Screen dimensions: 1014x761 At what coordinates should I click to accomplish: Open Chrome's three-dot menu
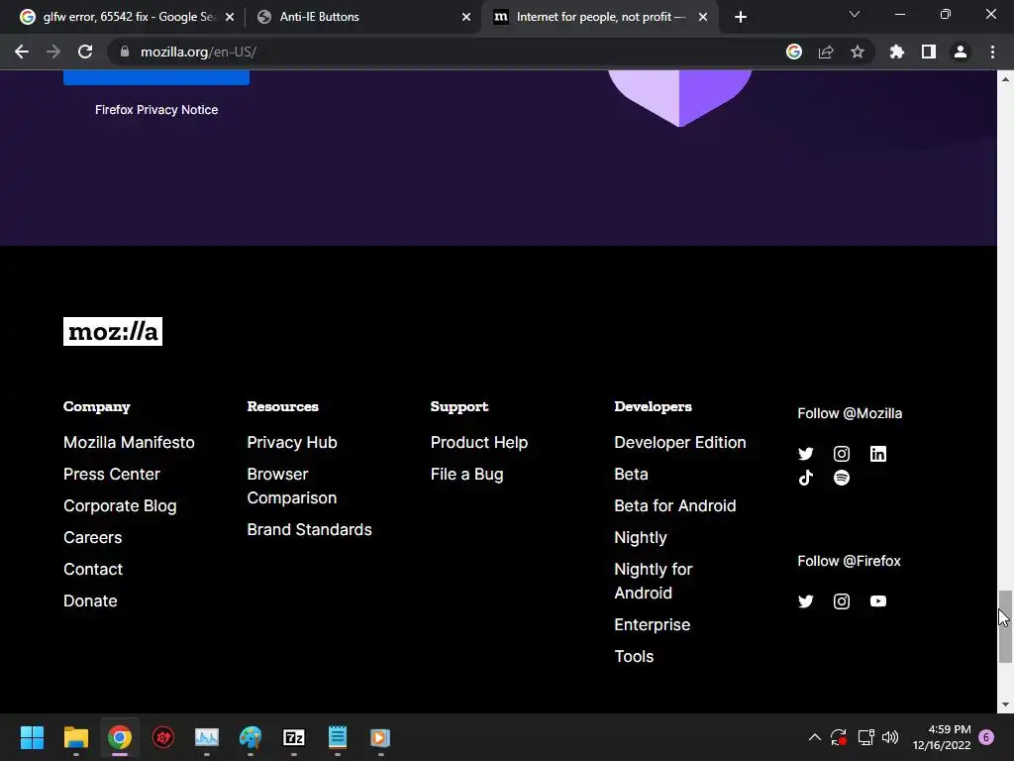pos(992,52)
